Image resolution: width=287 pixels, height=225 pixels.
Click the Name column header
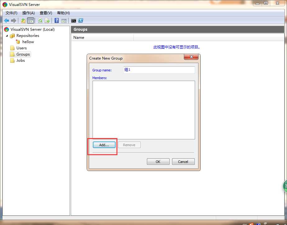click(102, 37)
